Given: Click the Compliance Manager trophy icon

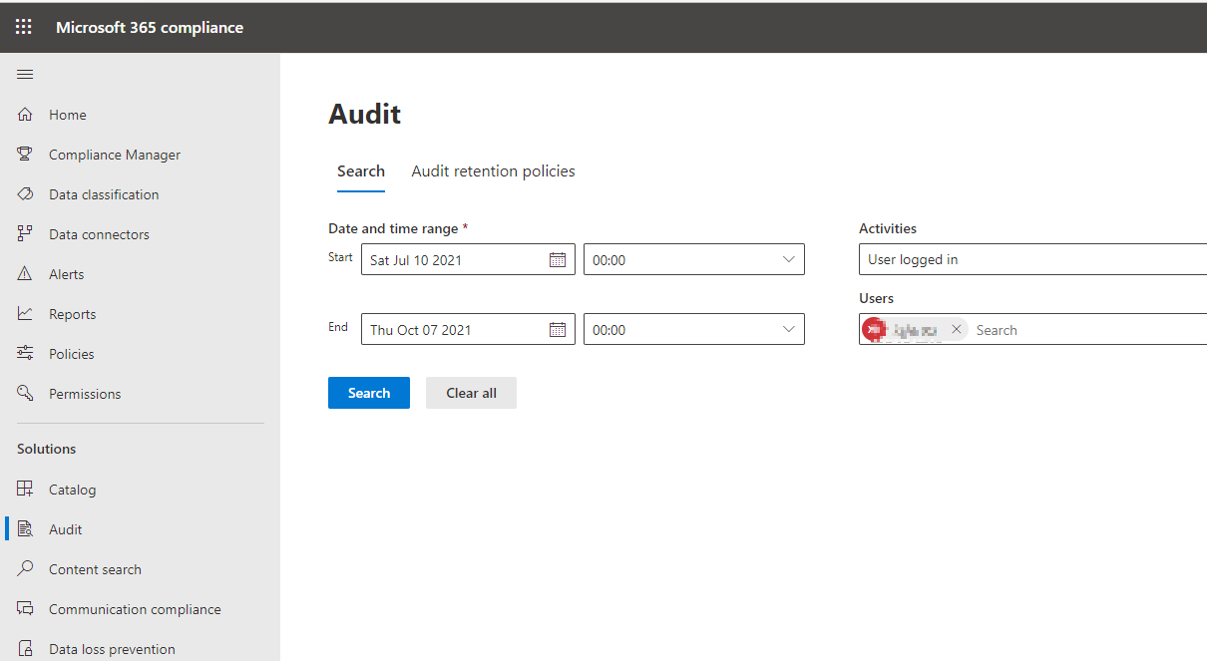Looking at the screenshot, I should [x=26, y=155].
